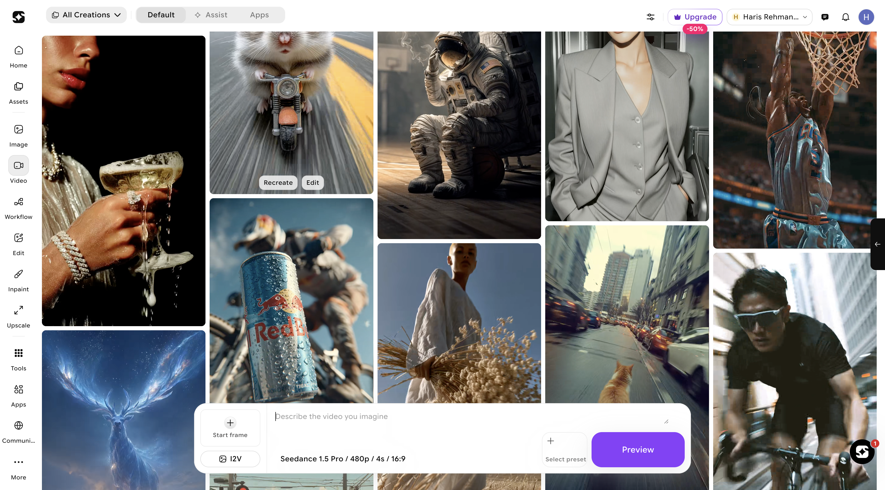Open the Workflow section
The image size is (885, 490).
19,208
